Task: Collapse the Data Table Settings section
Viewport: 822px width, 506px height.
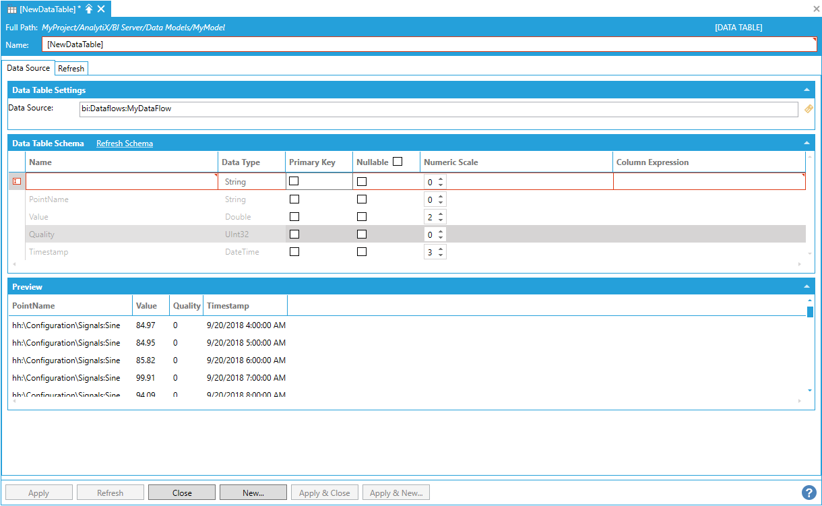Action: click(x=807, y=90)
